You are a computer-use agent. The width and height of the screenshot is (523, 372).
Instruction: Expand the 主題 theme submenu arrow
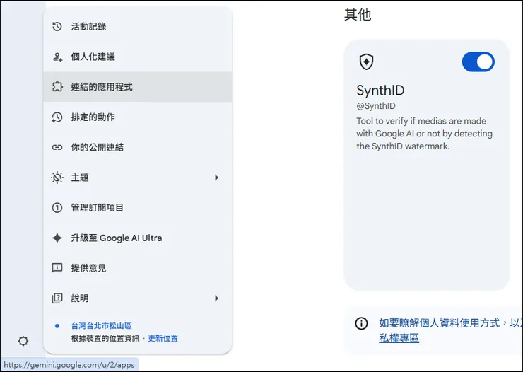pos(217,178)
